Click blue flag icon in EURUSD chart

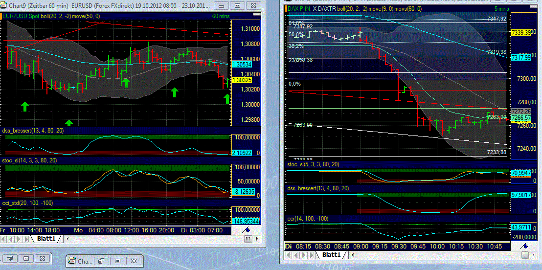pos(247,230)
